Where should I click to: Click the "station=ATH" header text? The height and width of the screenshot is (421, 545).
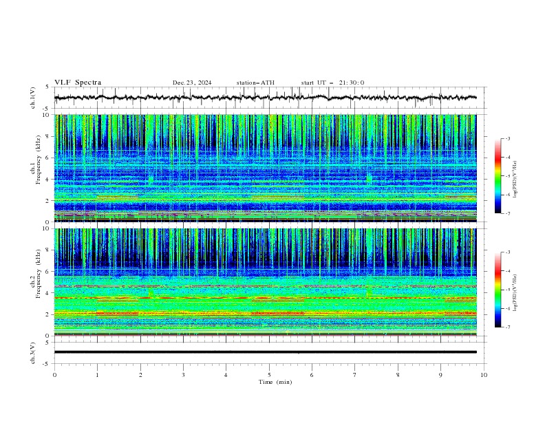[255, 83]
